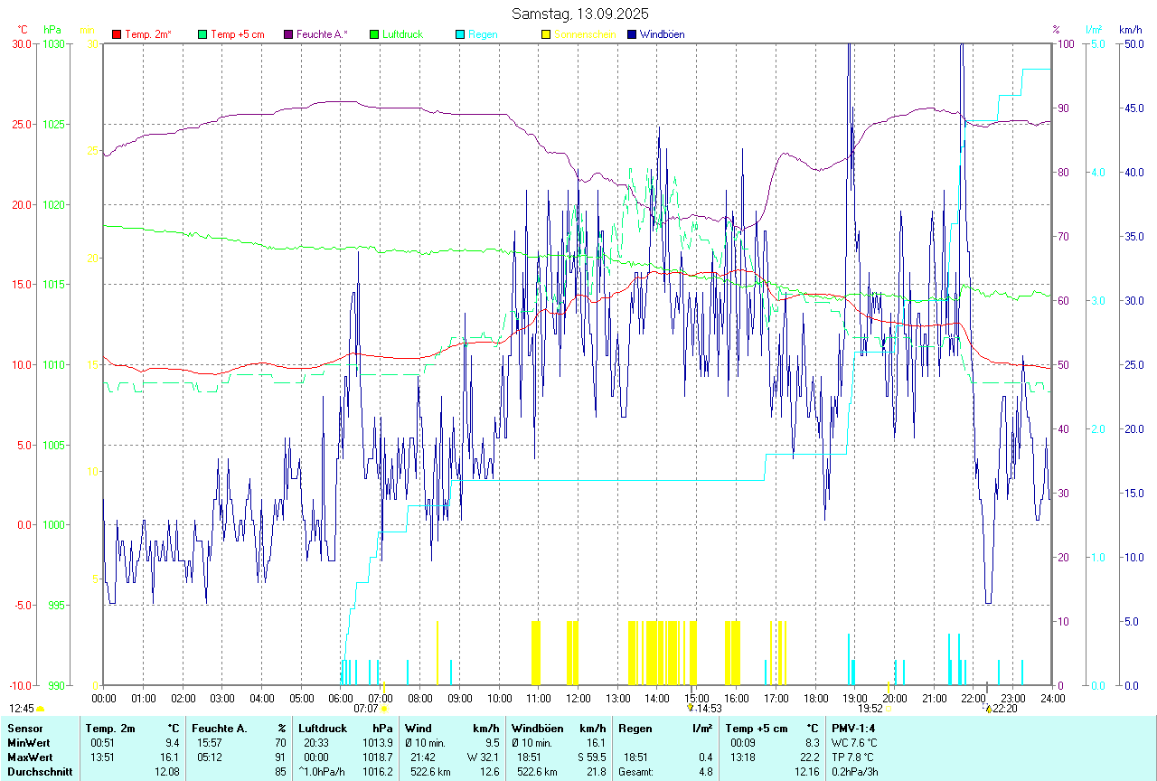Screen dimensions: 1157x781
Task: Click the sunrise icon beside 07:07
Action: (x=384, y=710)
